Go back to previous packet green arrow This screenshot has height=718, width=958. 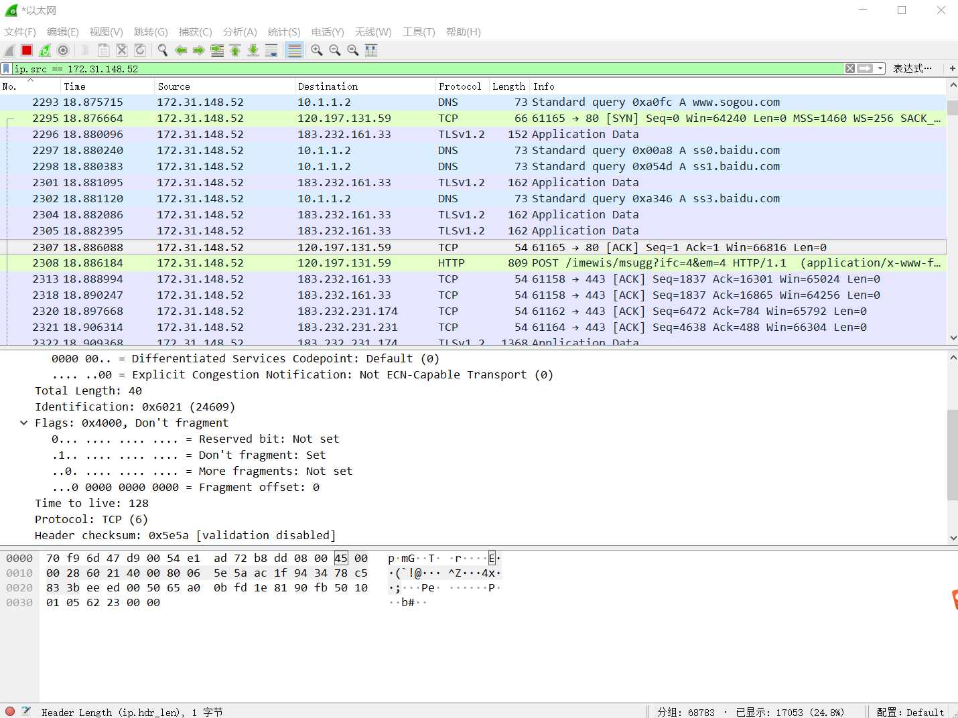(181, 50)
